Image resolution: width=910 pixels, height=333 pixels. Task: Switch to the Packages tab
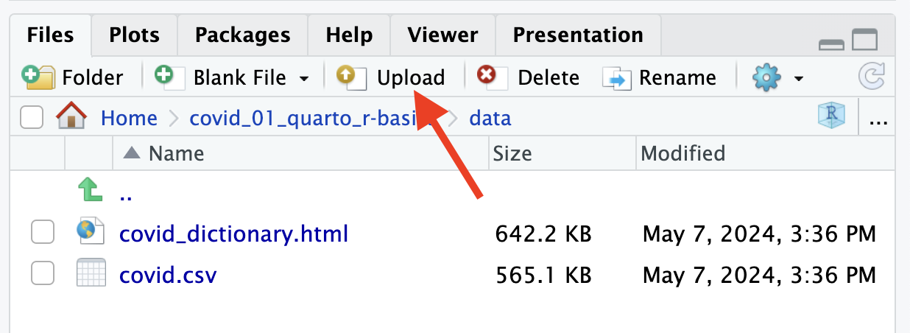coord(242,35)
